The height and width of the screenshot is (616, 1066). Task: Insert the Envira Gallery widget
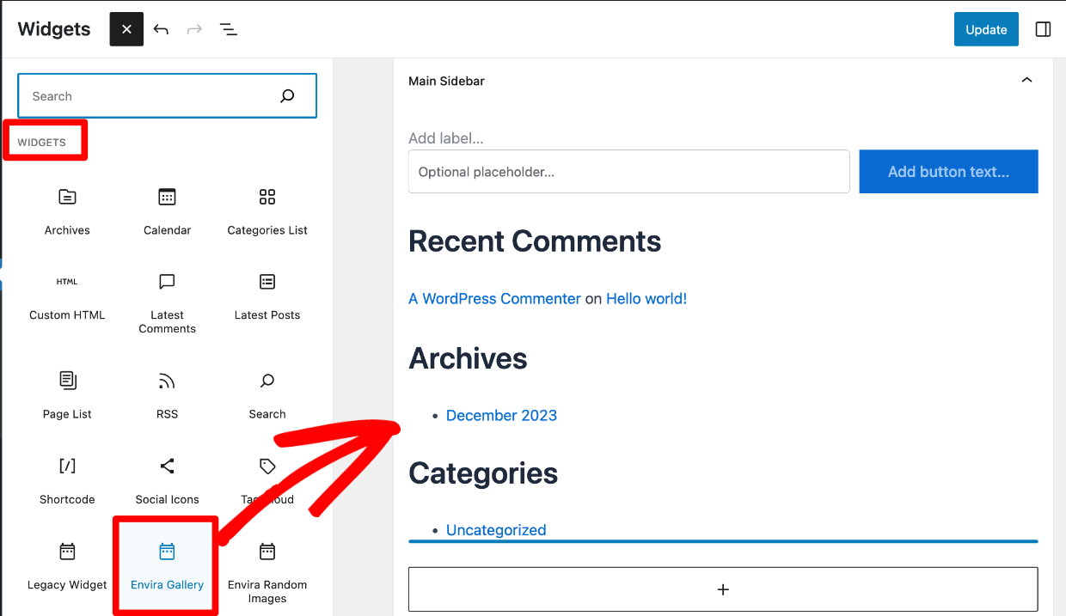(167, 566)
